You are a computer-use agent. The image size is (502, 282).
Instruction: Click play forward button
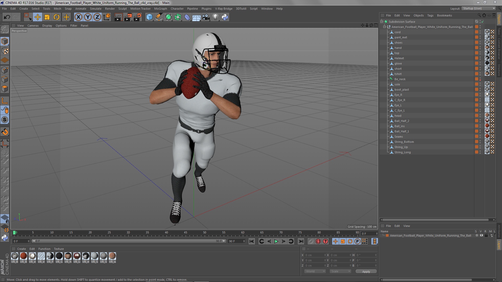(276, 242)
